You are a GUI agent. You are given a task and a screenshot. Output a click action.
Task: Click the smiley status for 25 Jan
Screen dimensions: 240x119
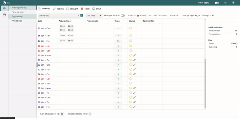(x=130, y=79)
